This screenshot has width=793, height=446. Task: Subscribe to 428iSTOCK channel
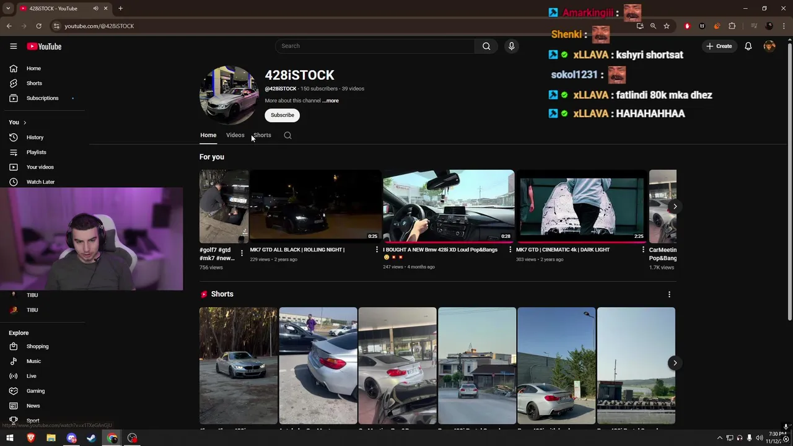click(282, 115)
